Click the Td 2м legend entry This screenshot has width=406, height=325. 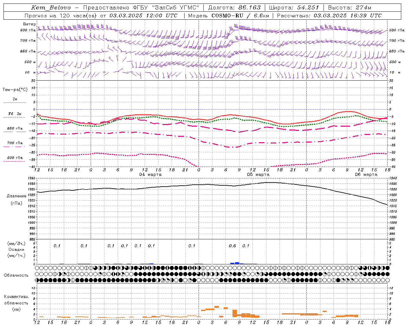(15, 114)
